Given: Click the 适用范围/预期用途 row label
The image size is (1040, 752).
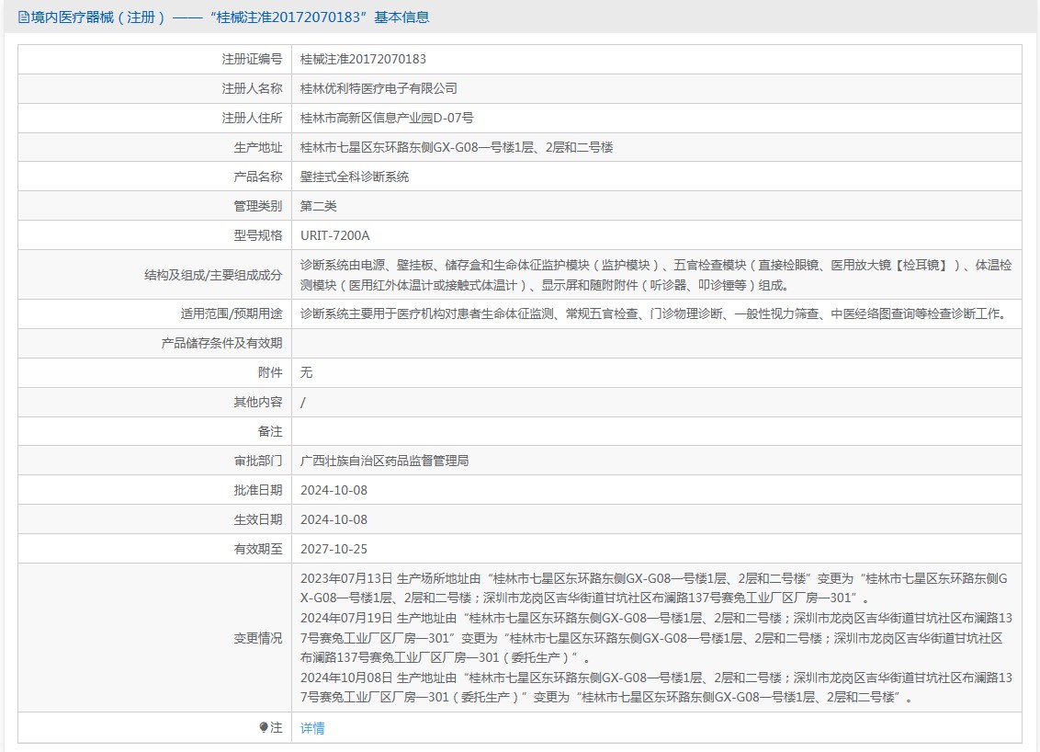Looking at the screenshot, I should (x=232, y=313).
